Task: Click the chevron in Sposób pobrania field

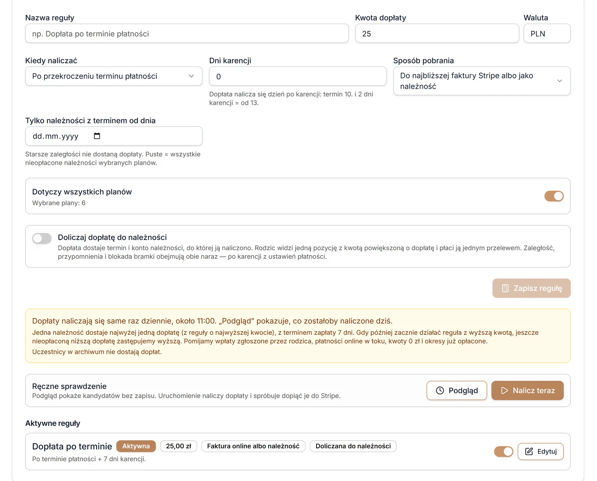Action: click(560, 81)
